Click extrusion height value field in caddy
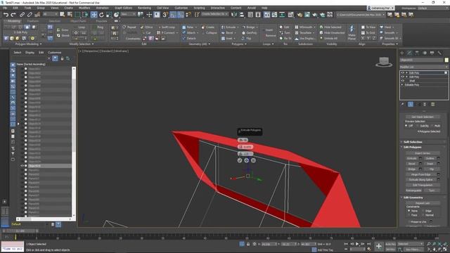The height and width of the screenshot is (253, 450). [245, 147]
